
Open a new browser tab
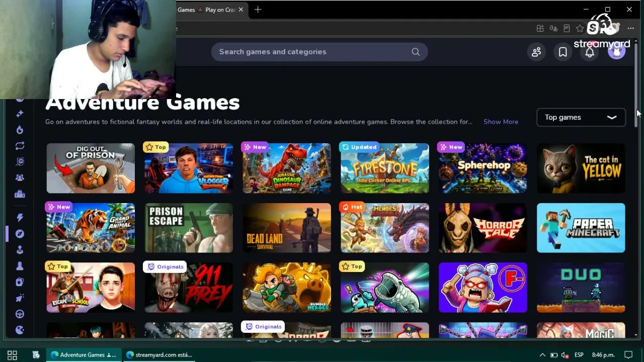[x=258, y=10]
